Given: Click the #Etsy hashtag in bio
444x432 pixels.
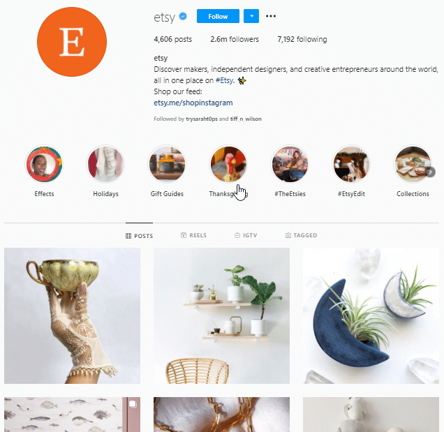Looking at the screenshot, I should (225, 80).
